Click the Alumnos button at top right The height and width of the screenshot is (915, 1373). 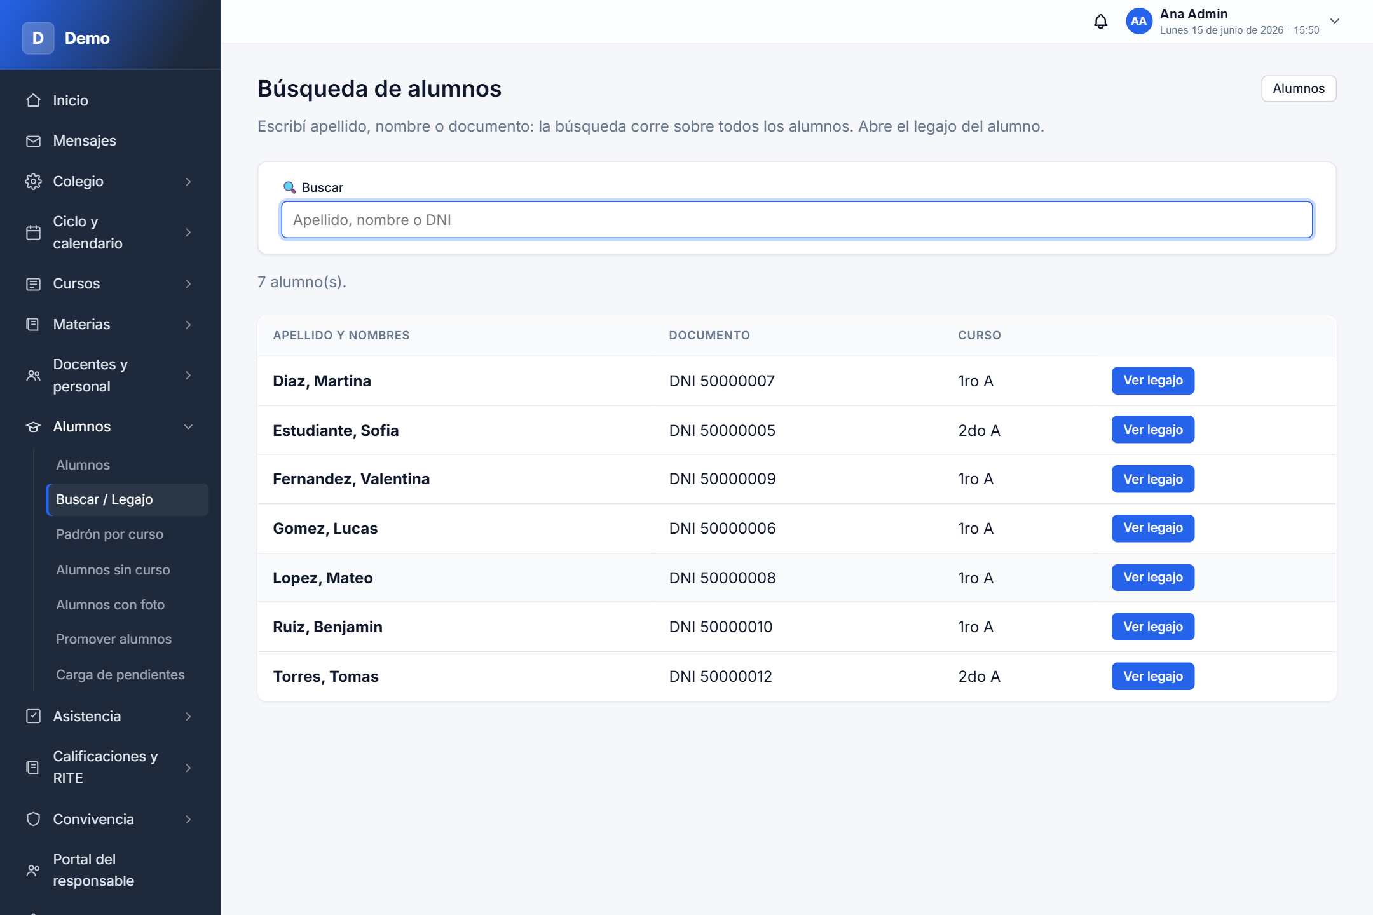pyautogui.click(x=1299, y=88)
